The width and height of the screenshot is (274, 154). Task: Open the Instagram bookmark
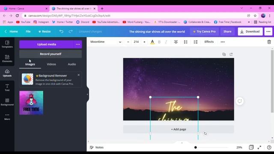(x=41, y=22)
